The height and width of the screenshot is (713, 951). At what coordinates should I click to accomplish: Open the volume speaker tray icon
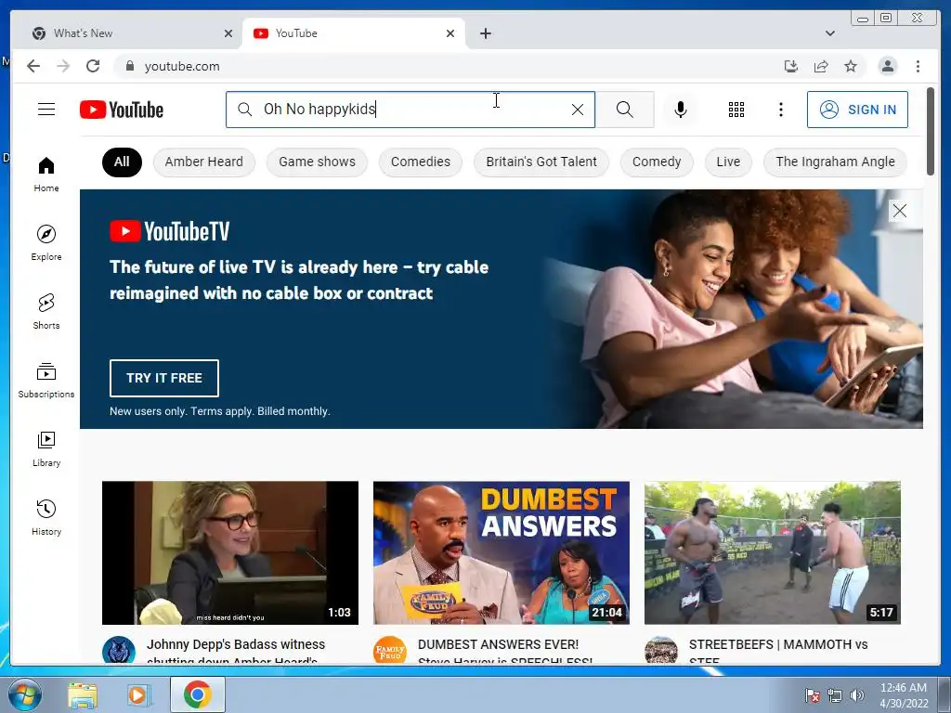[856, 695]
